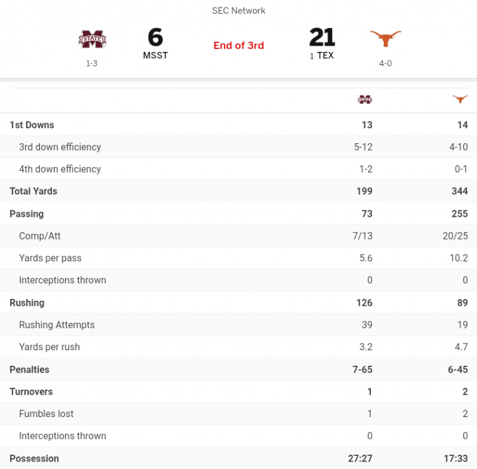The width and height of the screenshot is (477, 469).
Task: Click the Penalties row label
Action: (29, 369)
